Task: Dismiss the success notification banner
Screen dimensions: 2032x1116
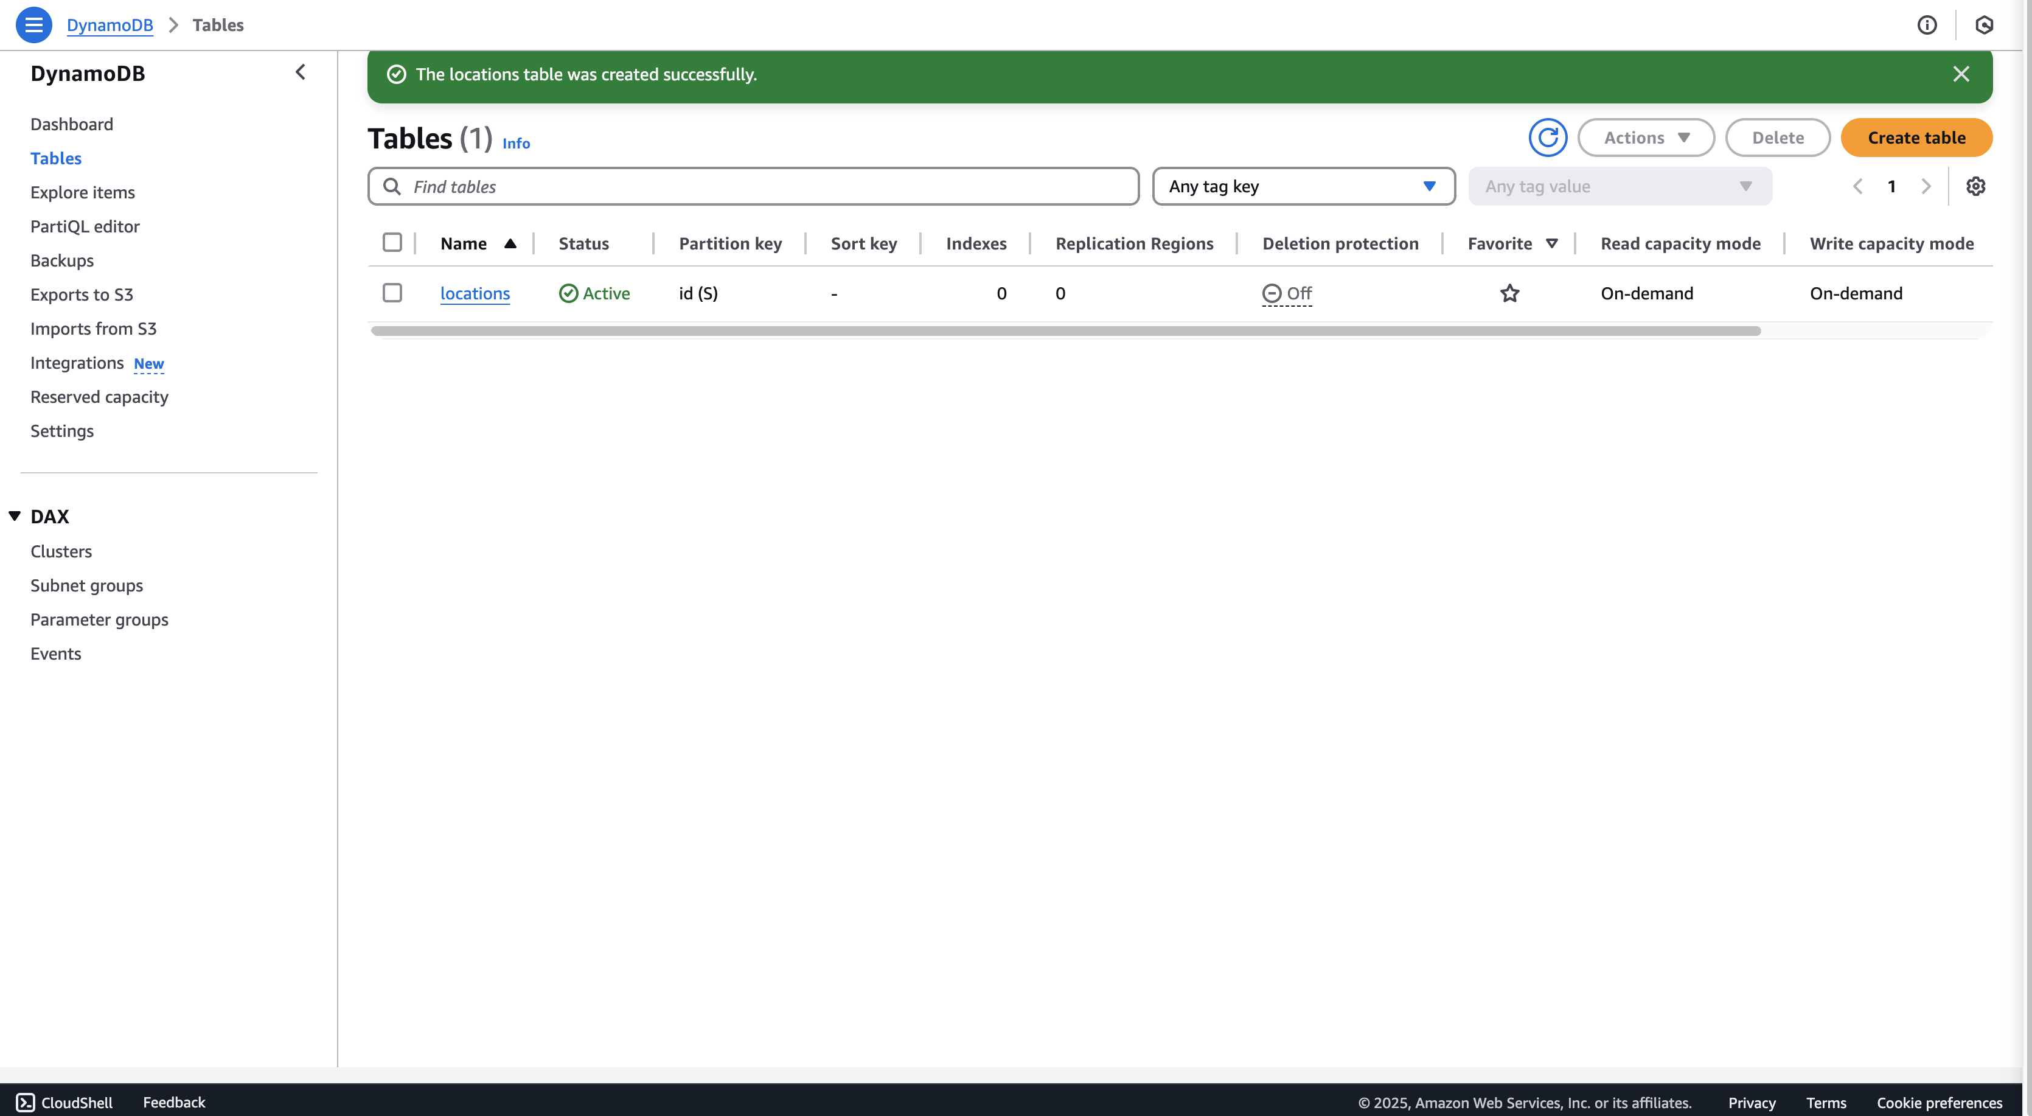Action: pyautogui.click(x=1961, y=74)
